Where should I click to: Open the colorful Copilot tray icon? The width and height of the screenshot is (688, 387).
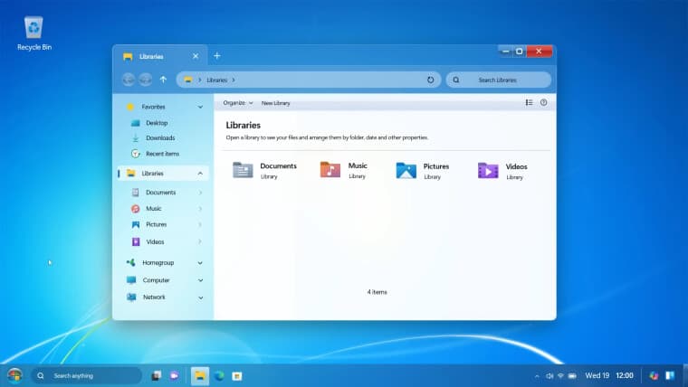pos(654,375)
